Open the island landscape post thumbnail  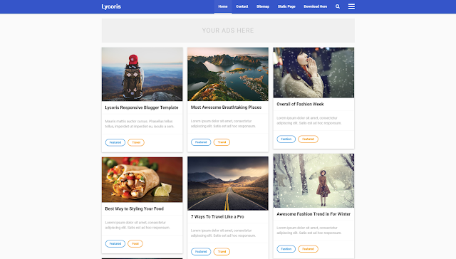coord(228,74)
